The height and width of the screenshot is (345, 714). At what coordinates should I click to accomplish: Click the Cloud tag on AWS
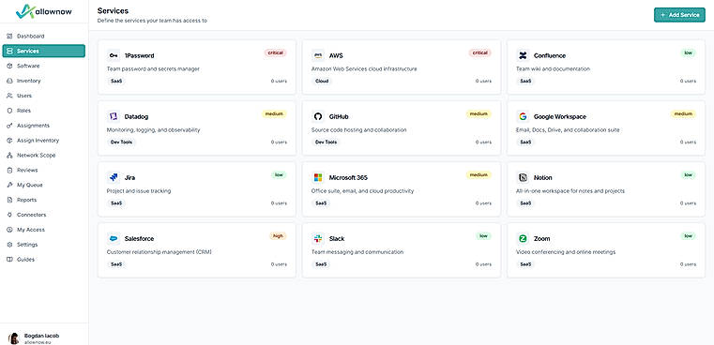click(322, 81)
